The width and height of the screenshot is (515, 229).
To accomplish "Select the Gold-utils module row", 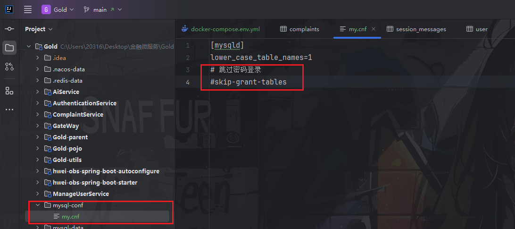I will tap(97, 160).
